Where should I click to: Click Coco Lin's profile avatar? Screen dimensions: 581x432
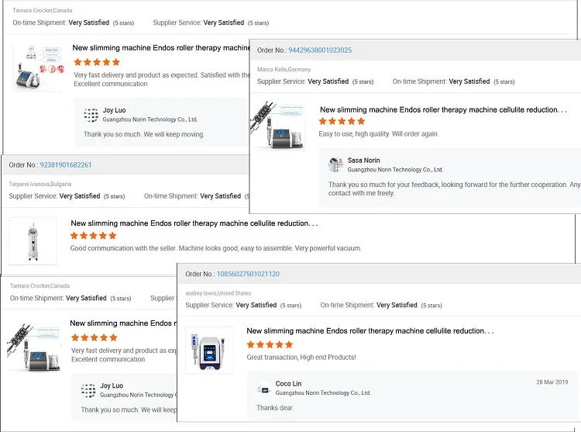263,388
